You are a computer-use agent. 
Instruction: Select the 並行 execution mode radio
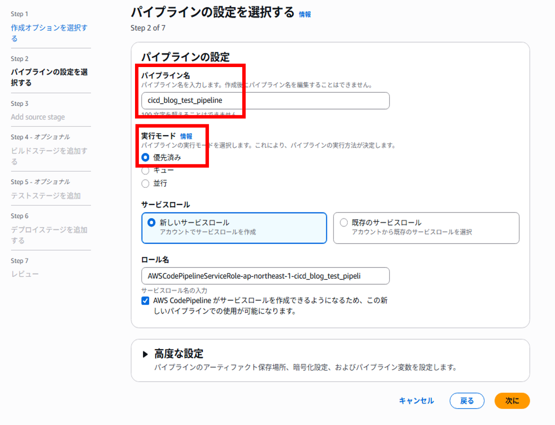click(x=145, y=183)
